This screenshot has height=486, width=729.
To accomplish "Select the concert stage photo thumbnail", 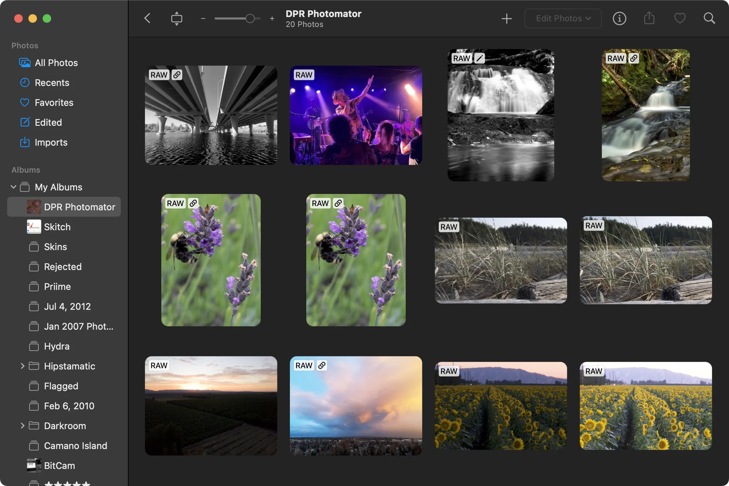I will 356,115.
